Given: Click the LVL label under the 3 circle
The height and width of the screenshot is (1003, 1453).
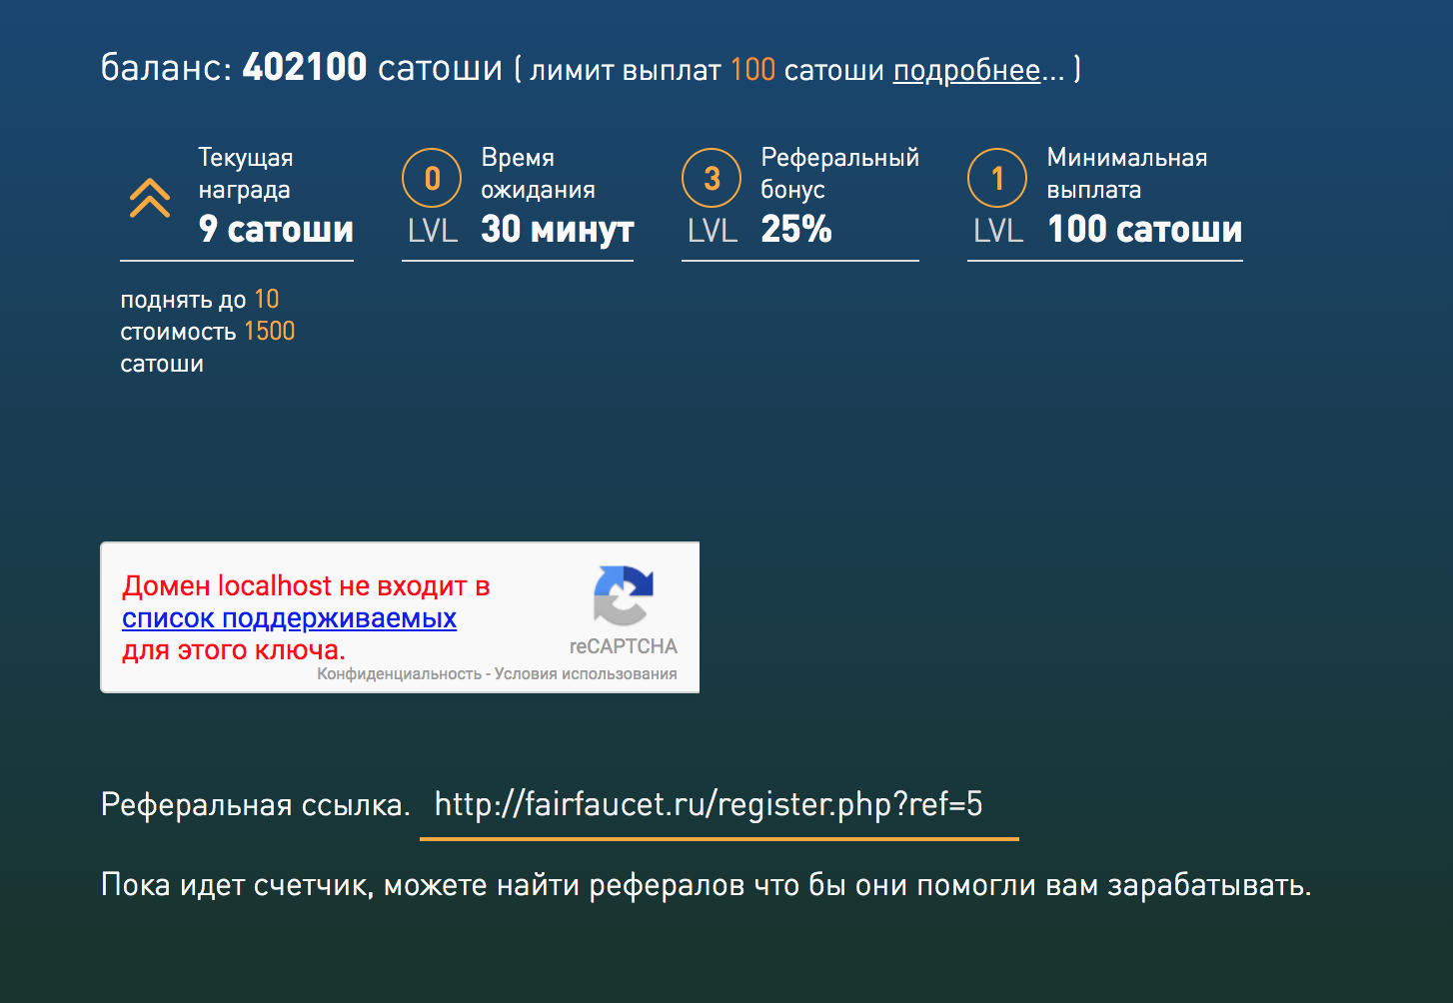Looking at the screenshot, I should 712,232.
